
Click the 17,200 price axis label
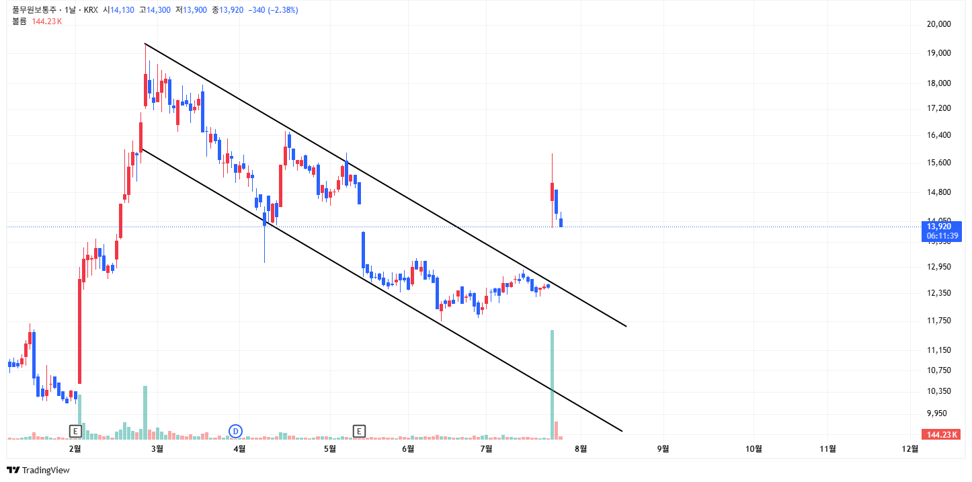pos(938,108)
